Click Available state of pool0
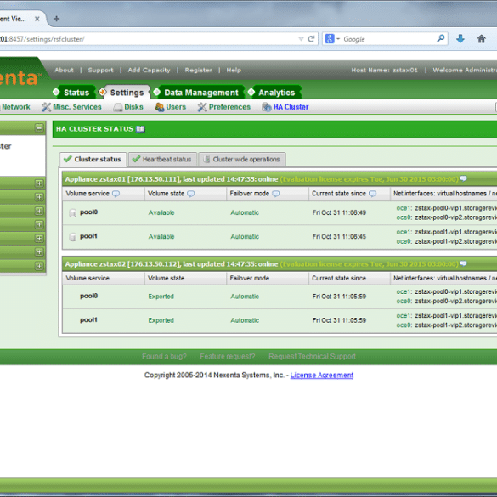 click(161, 212)
